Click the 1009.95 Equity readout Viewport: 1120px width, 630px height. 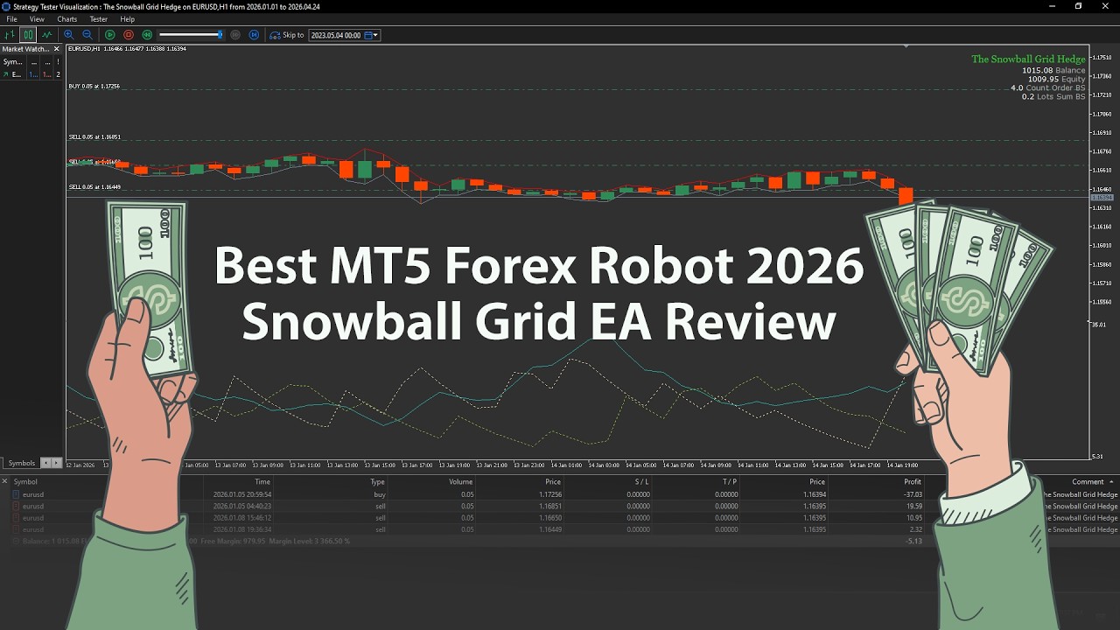[1056, 79]
